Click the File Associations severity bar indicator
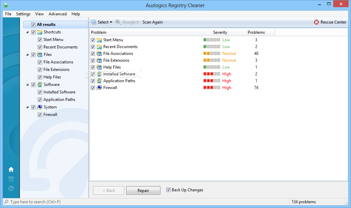The image size is (351, 208). pyautogui.click(x=211, y=53)
